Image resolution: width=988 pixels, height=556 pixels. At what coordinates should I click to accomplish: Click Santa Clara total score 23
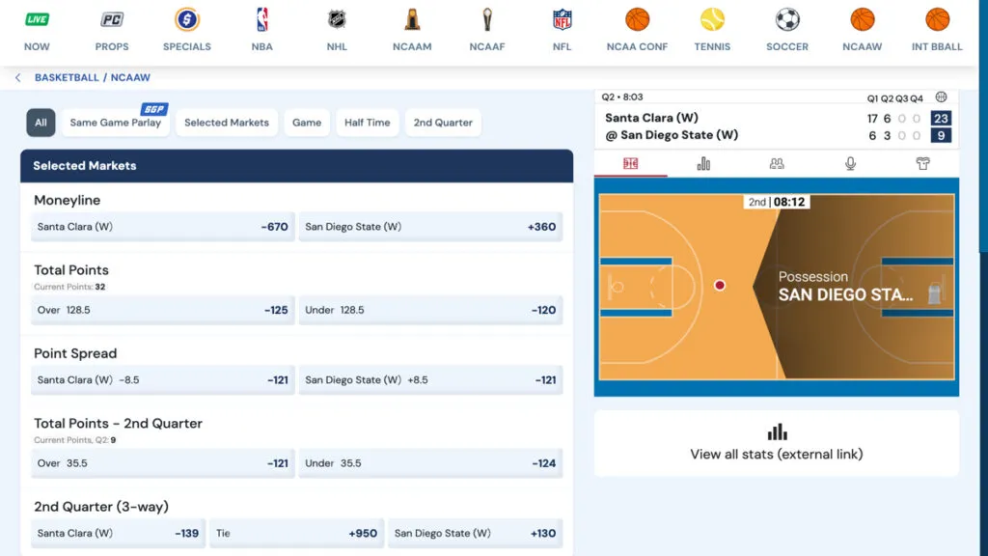click(x=941, y=119)
